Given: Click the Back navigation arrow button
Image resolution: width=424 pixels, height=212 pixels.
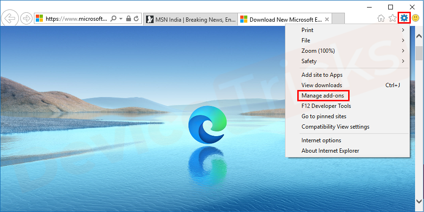Looking at the screenshot, I should coord(9,19).
